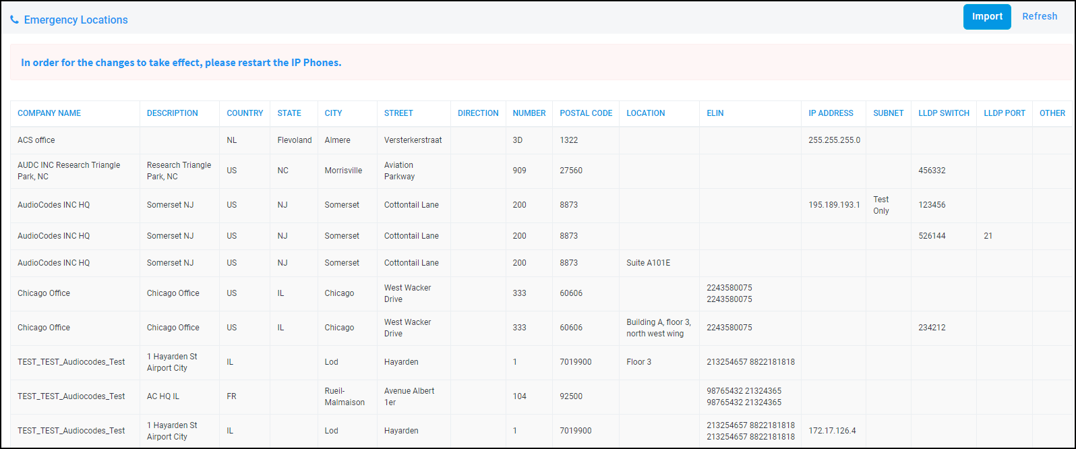This screenshot has height=449, width=1076.
Task: Click the Refresh link
Action: pyautogui.click(x=1040, y=17)
